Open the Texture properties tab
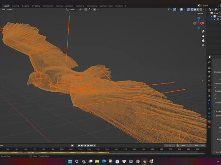Image resolution: width=221 pixels, height=165 pixels. tap(209, 127)
